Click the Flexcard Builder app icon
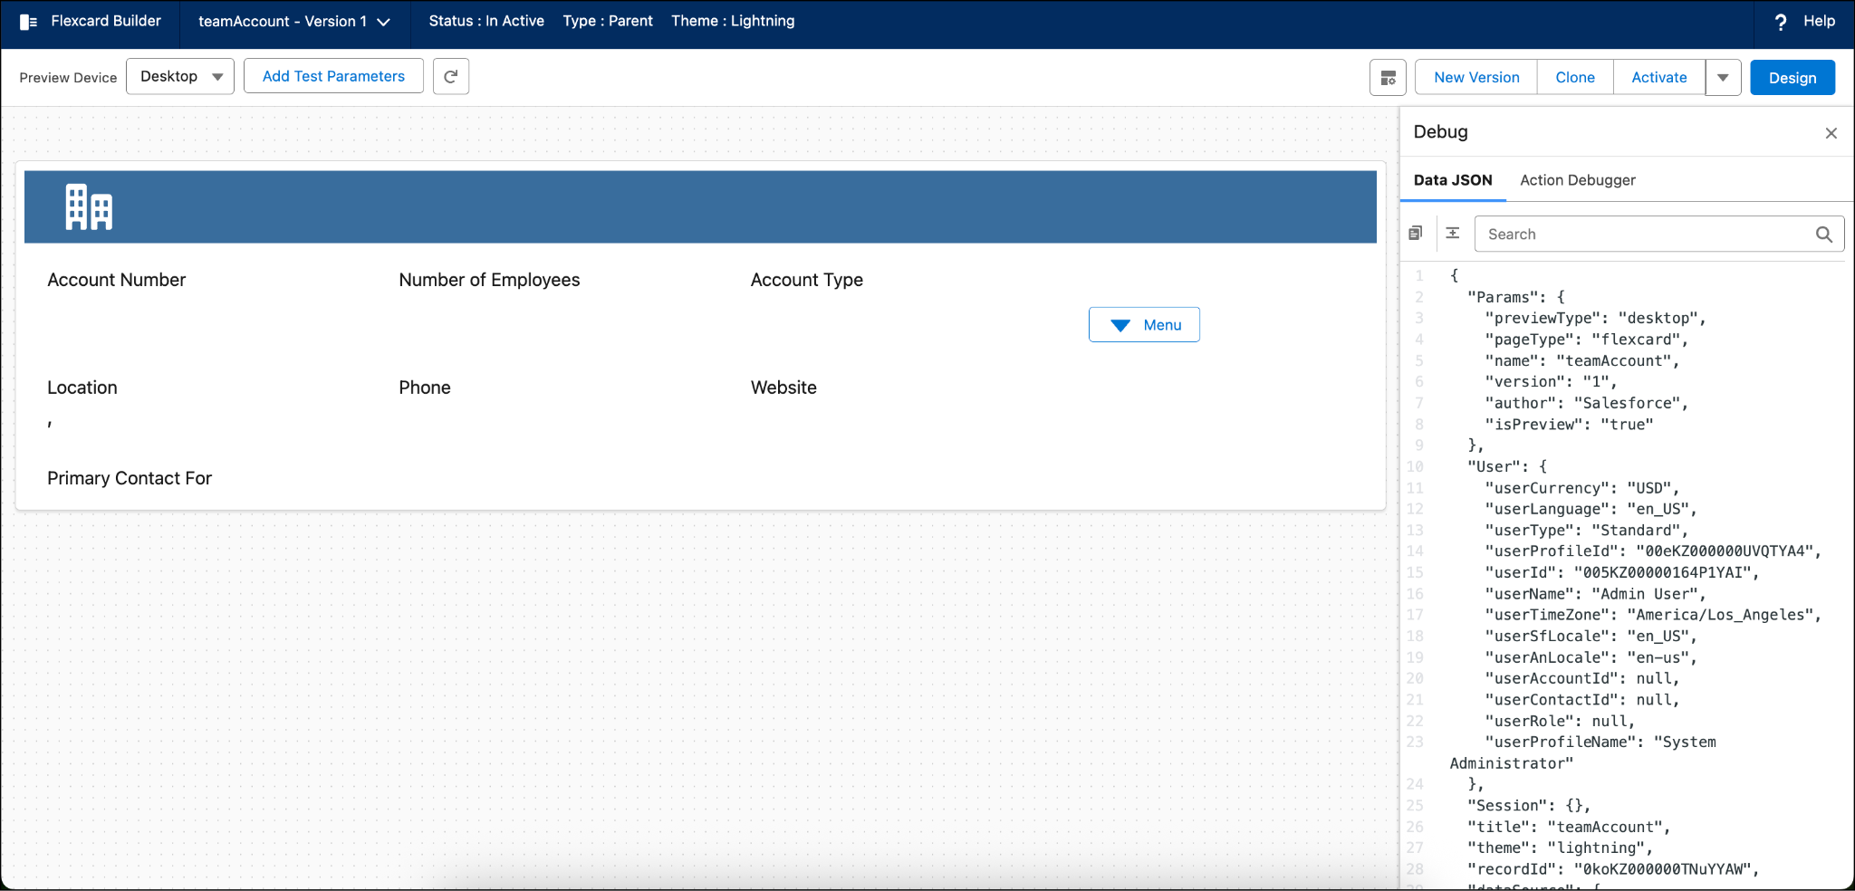Screen dimensions: 1855x891 tap(29, 22)
